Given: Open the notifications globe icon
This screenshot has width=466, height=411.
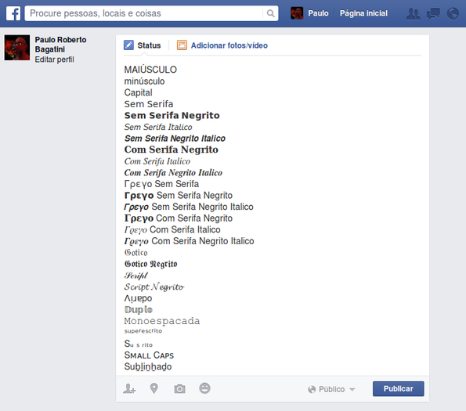Looking at the screenshot, I should (x=453, y=13).
